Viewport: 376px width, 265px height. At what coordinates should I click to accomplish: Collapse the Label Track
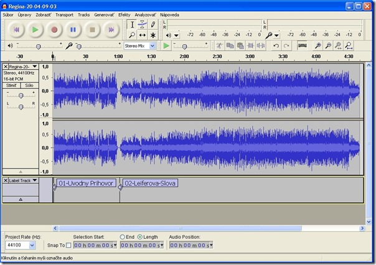pos(21,199)
